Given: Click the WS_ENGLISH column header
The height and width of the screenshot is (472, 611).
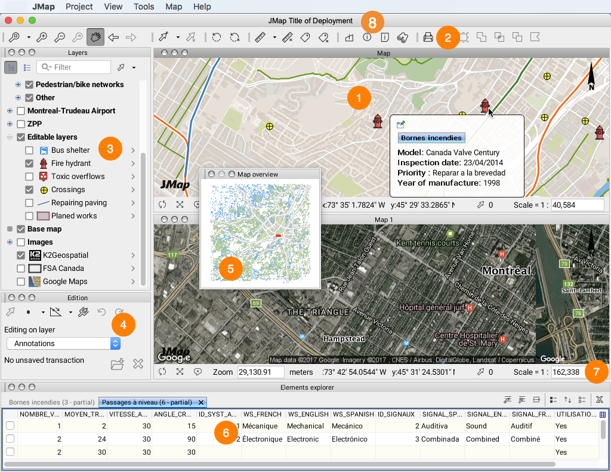Looking at the screenshot, I should coord(307,414).
